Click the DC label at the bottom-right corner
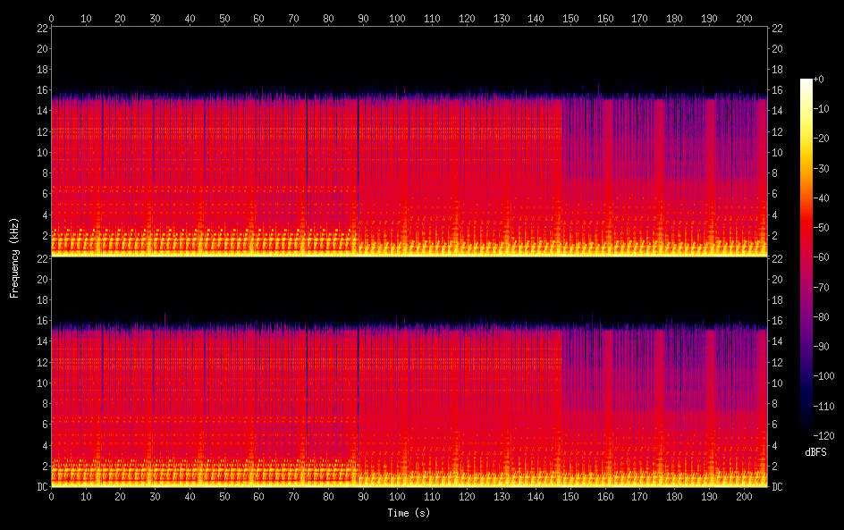Viewport: 844px width, 530px height. coord(778,486)
